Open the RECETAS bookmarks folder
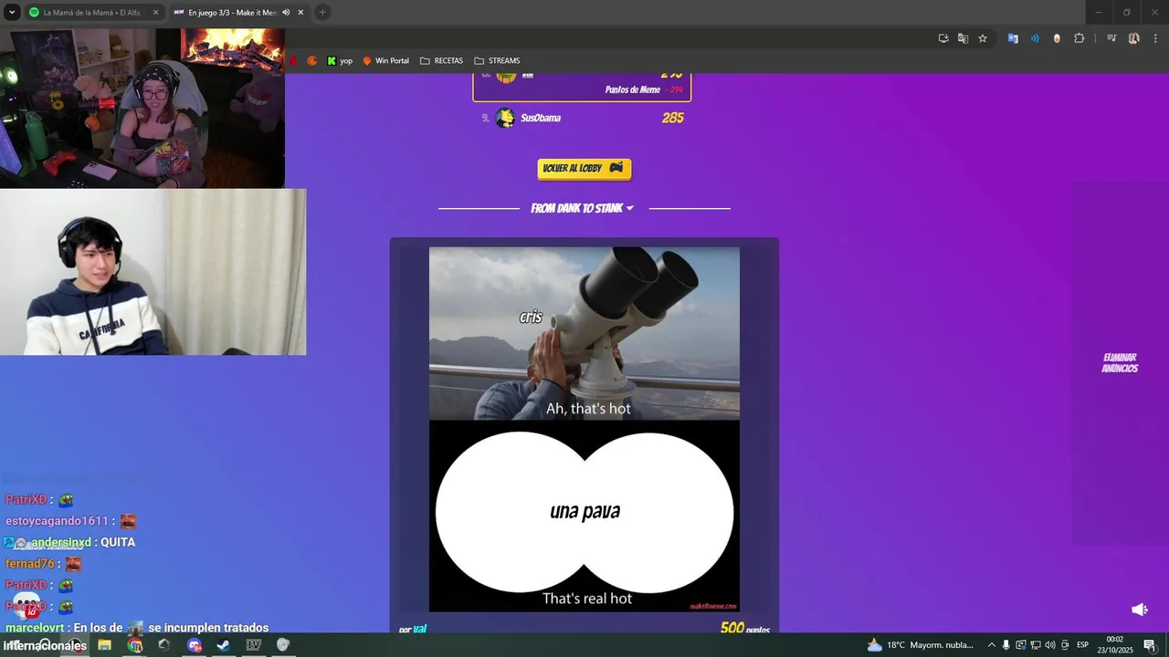The width and height of the screenshot is (1169, 657). coord(442,61)
